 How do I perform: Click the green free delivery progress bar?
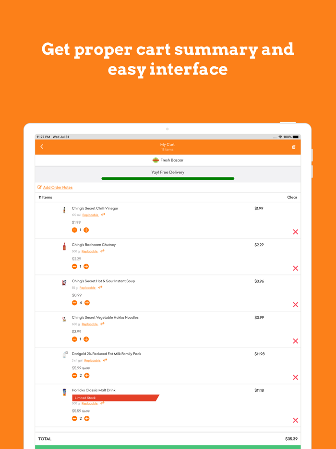[x=168, y=178]
